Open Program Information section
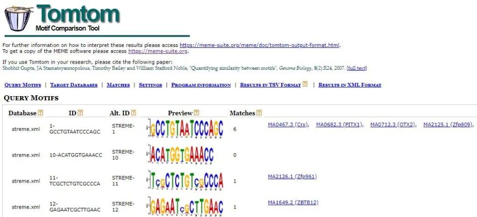Viewport: 477px width, 217px height. pos(201,85)
